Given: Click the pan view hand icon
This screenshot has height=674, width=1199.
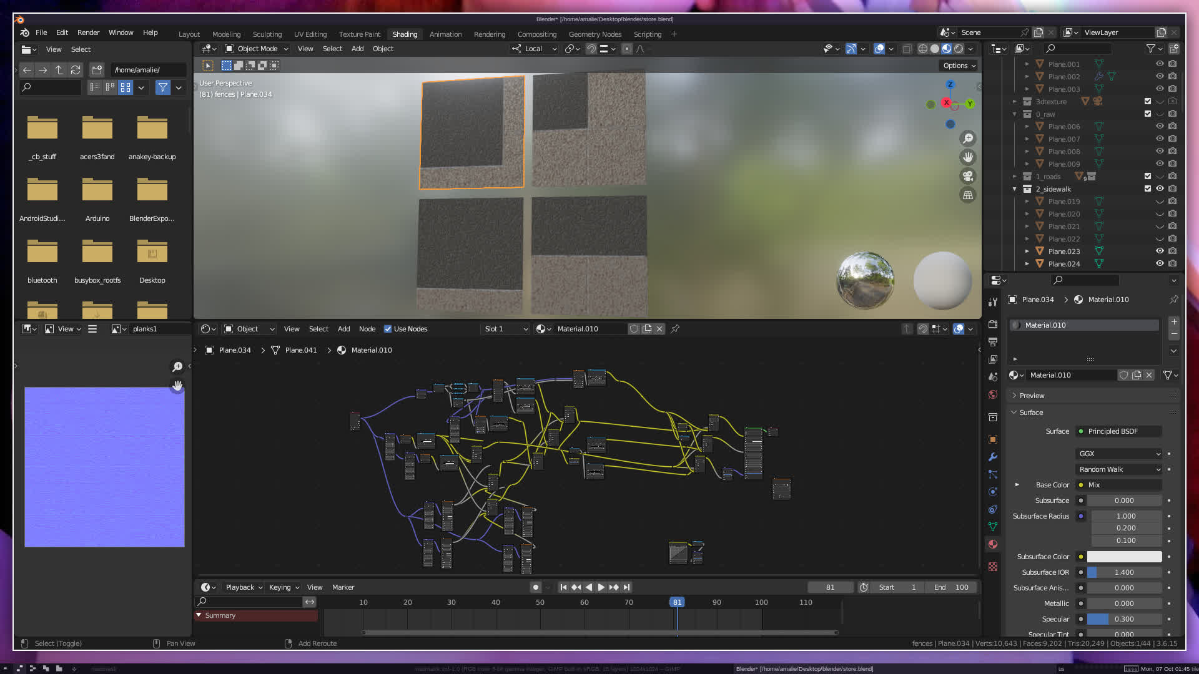Looking at the screenshot, I should point(968,157).
